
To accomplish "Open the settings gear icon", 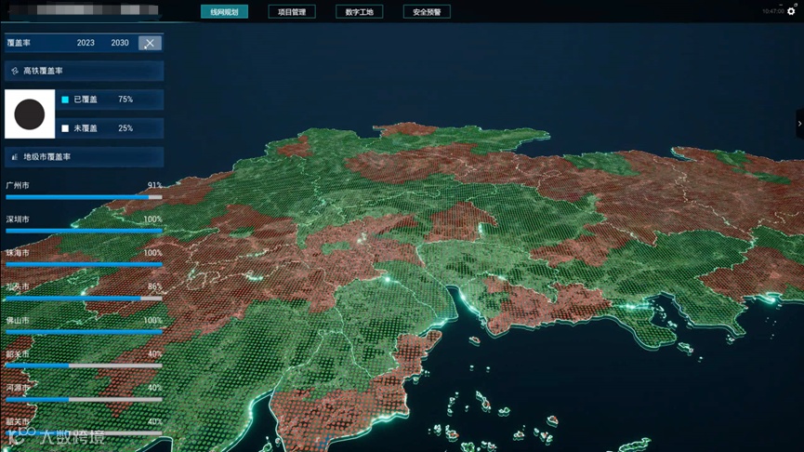I will click(x=791, y=11).
